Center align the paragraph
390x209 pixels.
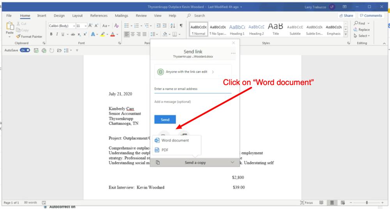point(133,34)
